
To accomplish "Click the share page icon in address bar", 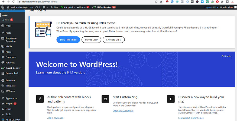I will click(x=156, y=2).
